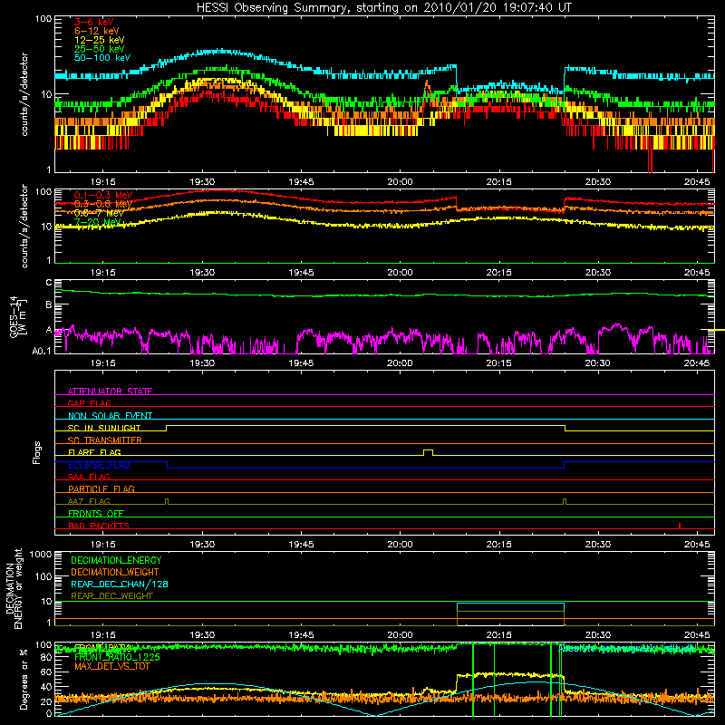Viewport: 725px width, 725px height.
Task: Click the B class label on GOES axis
Action: point(49,305)
